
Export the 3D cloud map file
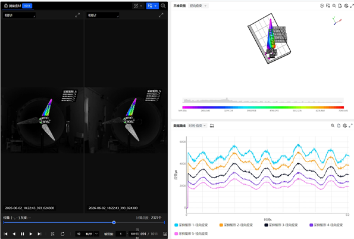click(x=340, y=6)
